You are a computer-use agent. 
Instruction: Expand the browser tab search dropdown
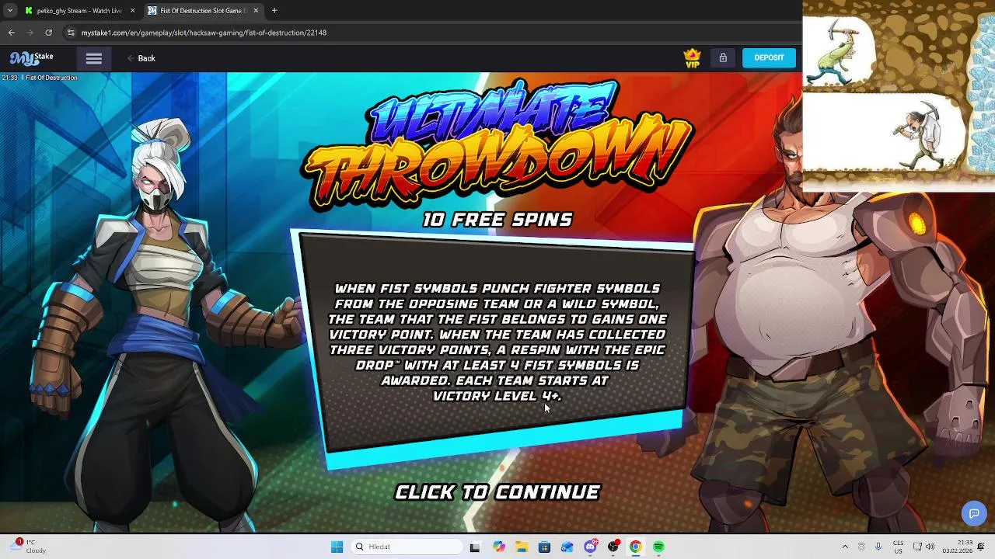pos(10,11)
